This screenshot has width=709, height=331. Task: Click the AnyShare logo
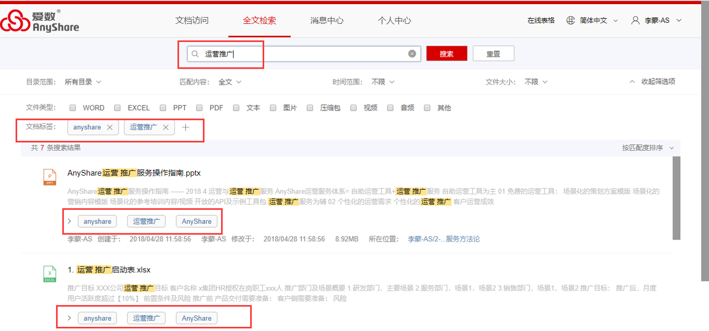click(x=40, y=20)
